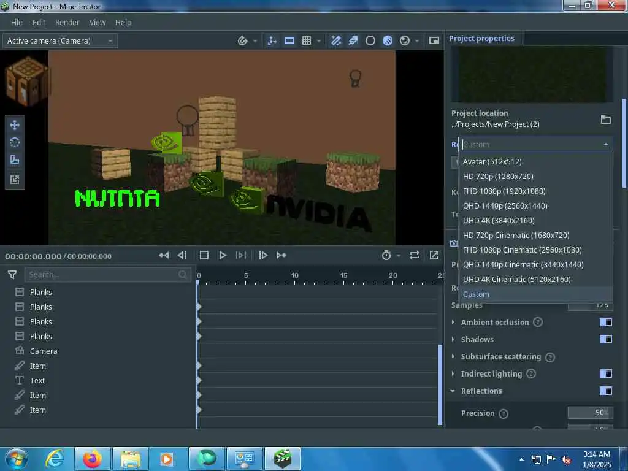The width and height of the screenshot is (628, 471).
Task: Toggle the grid icon in viewport toolbar
Action: (307, 40)
